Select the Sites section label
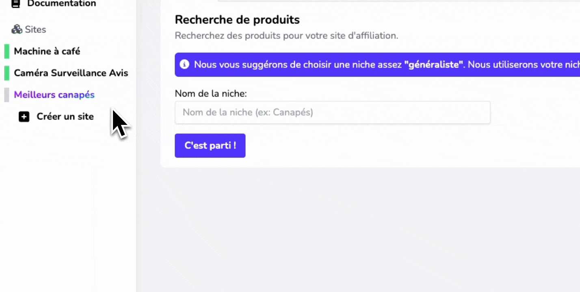The height and width of the screenshot is (292, 580). point(35,30)
